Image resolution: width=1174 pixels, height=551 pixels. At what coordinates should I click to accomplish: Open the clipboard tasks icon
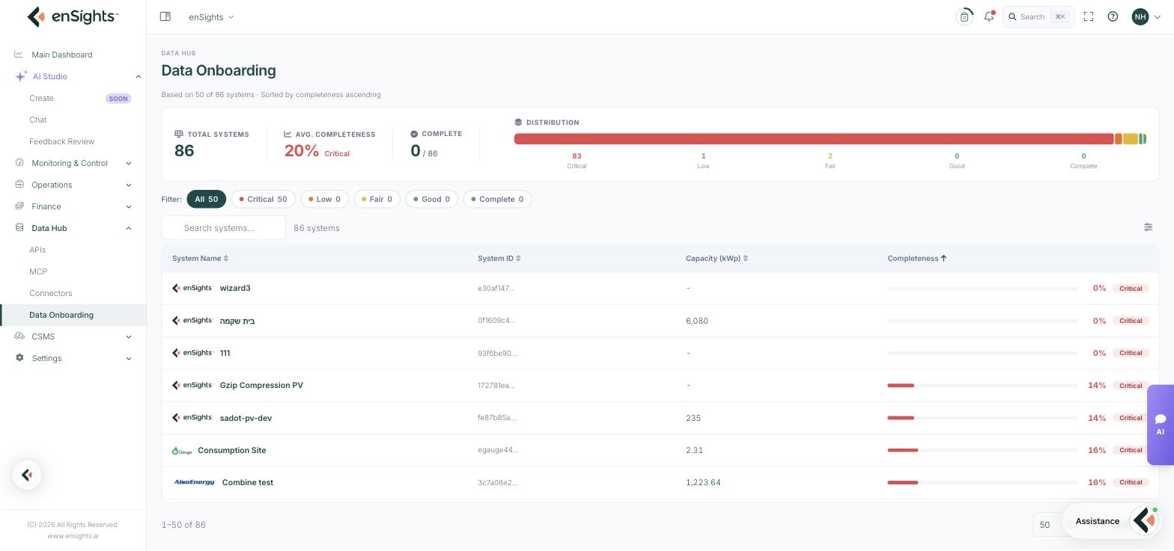[964, 16]
